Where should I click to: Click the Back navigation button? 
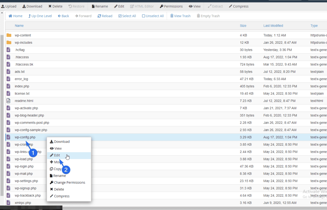pos(63,16)
